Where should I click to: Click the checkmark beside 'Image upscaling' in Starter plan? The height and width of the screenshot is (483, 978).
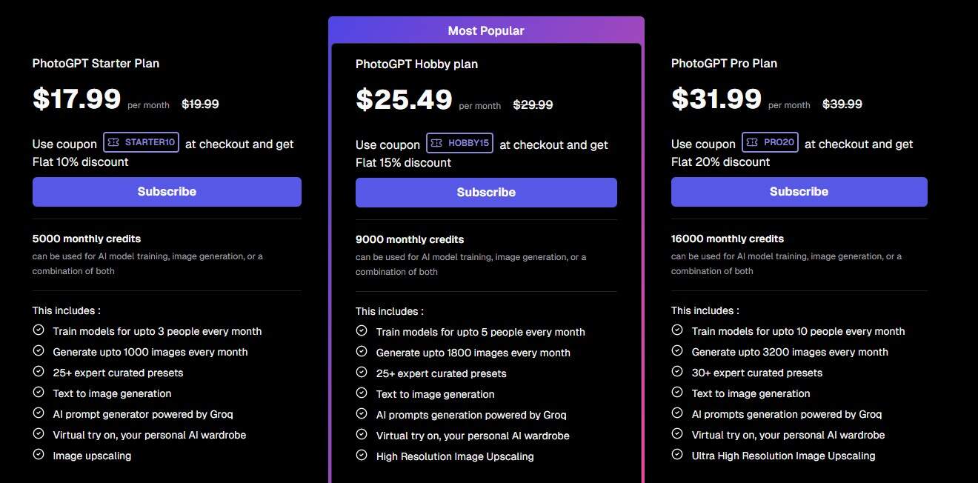[38, 455]
